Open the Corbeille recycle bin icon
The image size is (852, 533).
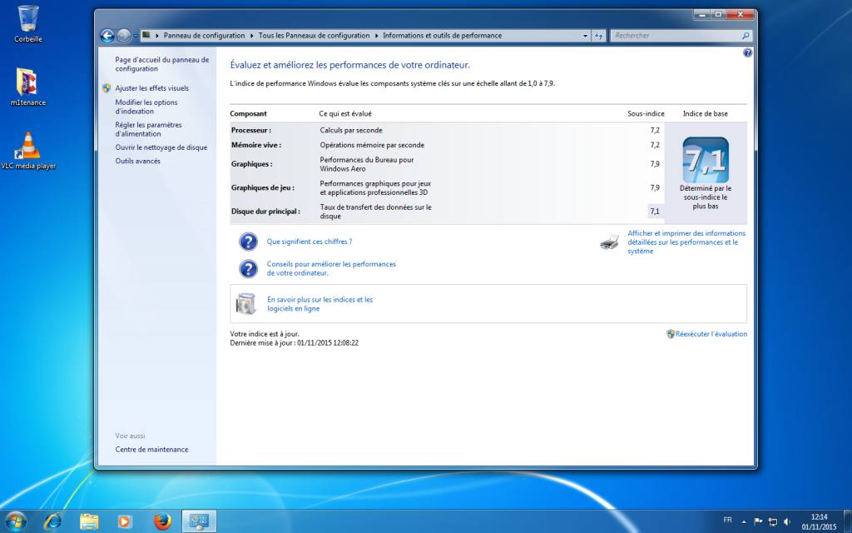coord(27,24)
